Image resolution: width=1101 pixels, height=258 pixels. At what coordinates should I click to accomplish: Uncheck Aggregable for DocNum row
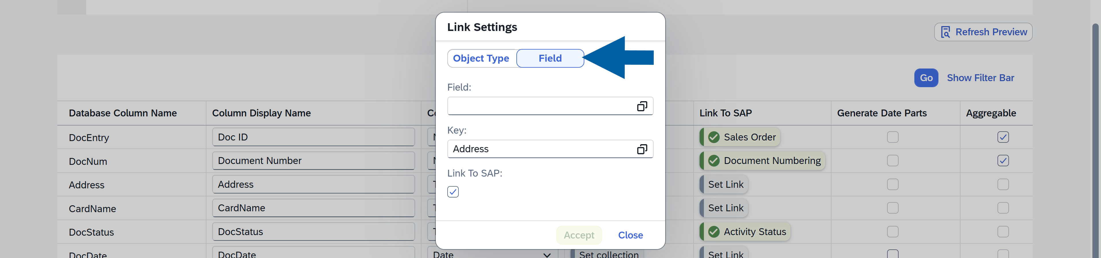(1003, 161)
